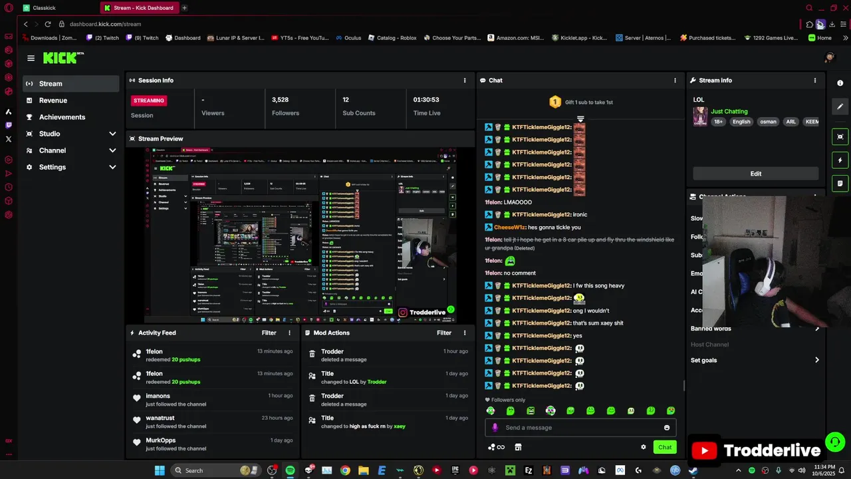Click the note icon on the right rail
Screen dimensions: 851x479
840,183
